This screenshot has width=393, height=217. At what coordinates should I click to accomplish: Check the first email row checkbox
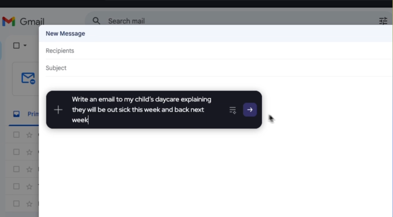pyautogui.click(x=16, y=135)
